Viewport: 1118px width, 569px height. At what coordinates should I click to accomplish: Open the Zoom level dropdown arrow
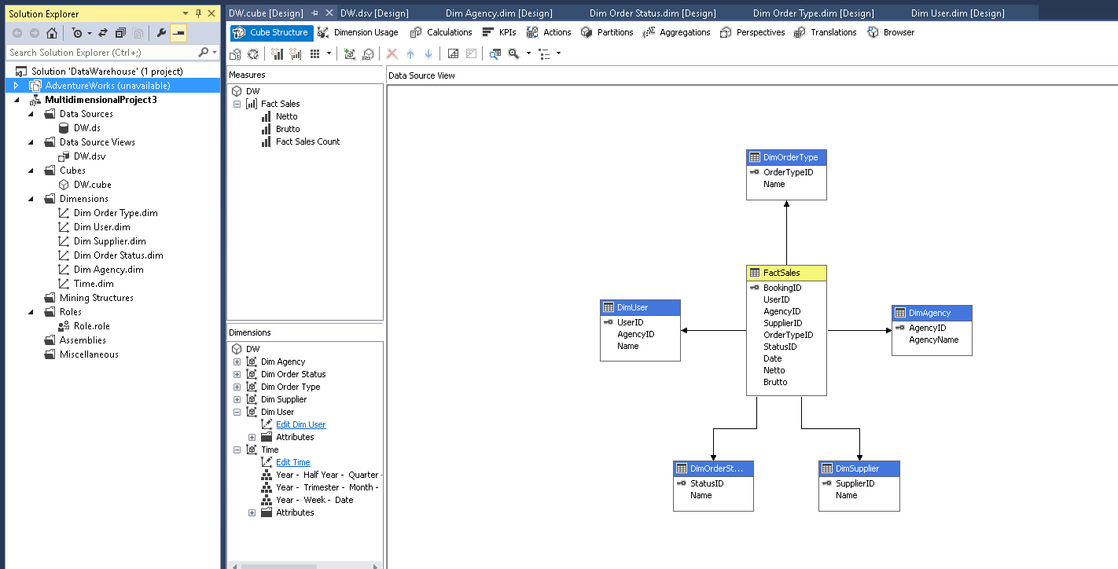click(x=528, y=53)
